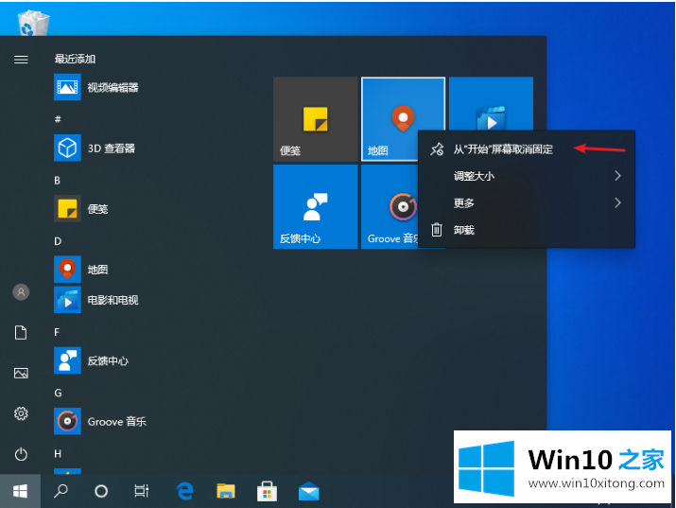This screenshot has height=508, width=676.
Task: Click the B letter group header
Action: pyautogui.click(x=57, y=181)
